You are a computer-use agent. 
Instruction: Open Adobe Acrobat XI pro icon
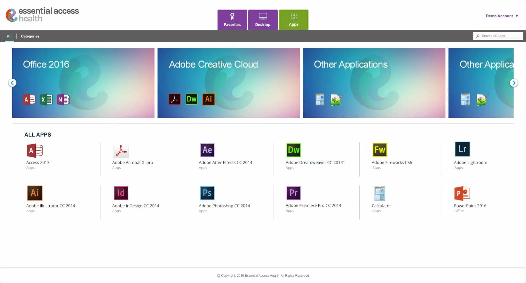tap(121, 150)
